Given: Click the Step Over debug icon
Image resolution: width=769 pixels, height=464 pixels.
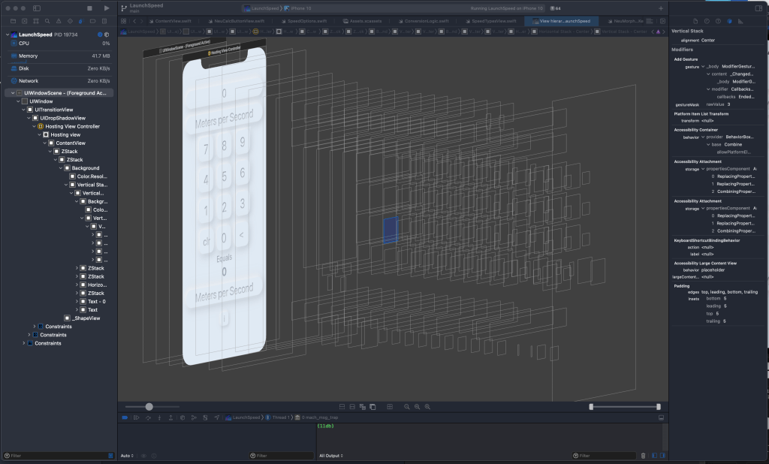Looking at the screenshot, I should [x=148, y=417].
